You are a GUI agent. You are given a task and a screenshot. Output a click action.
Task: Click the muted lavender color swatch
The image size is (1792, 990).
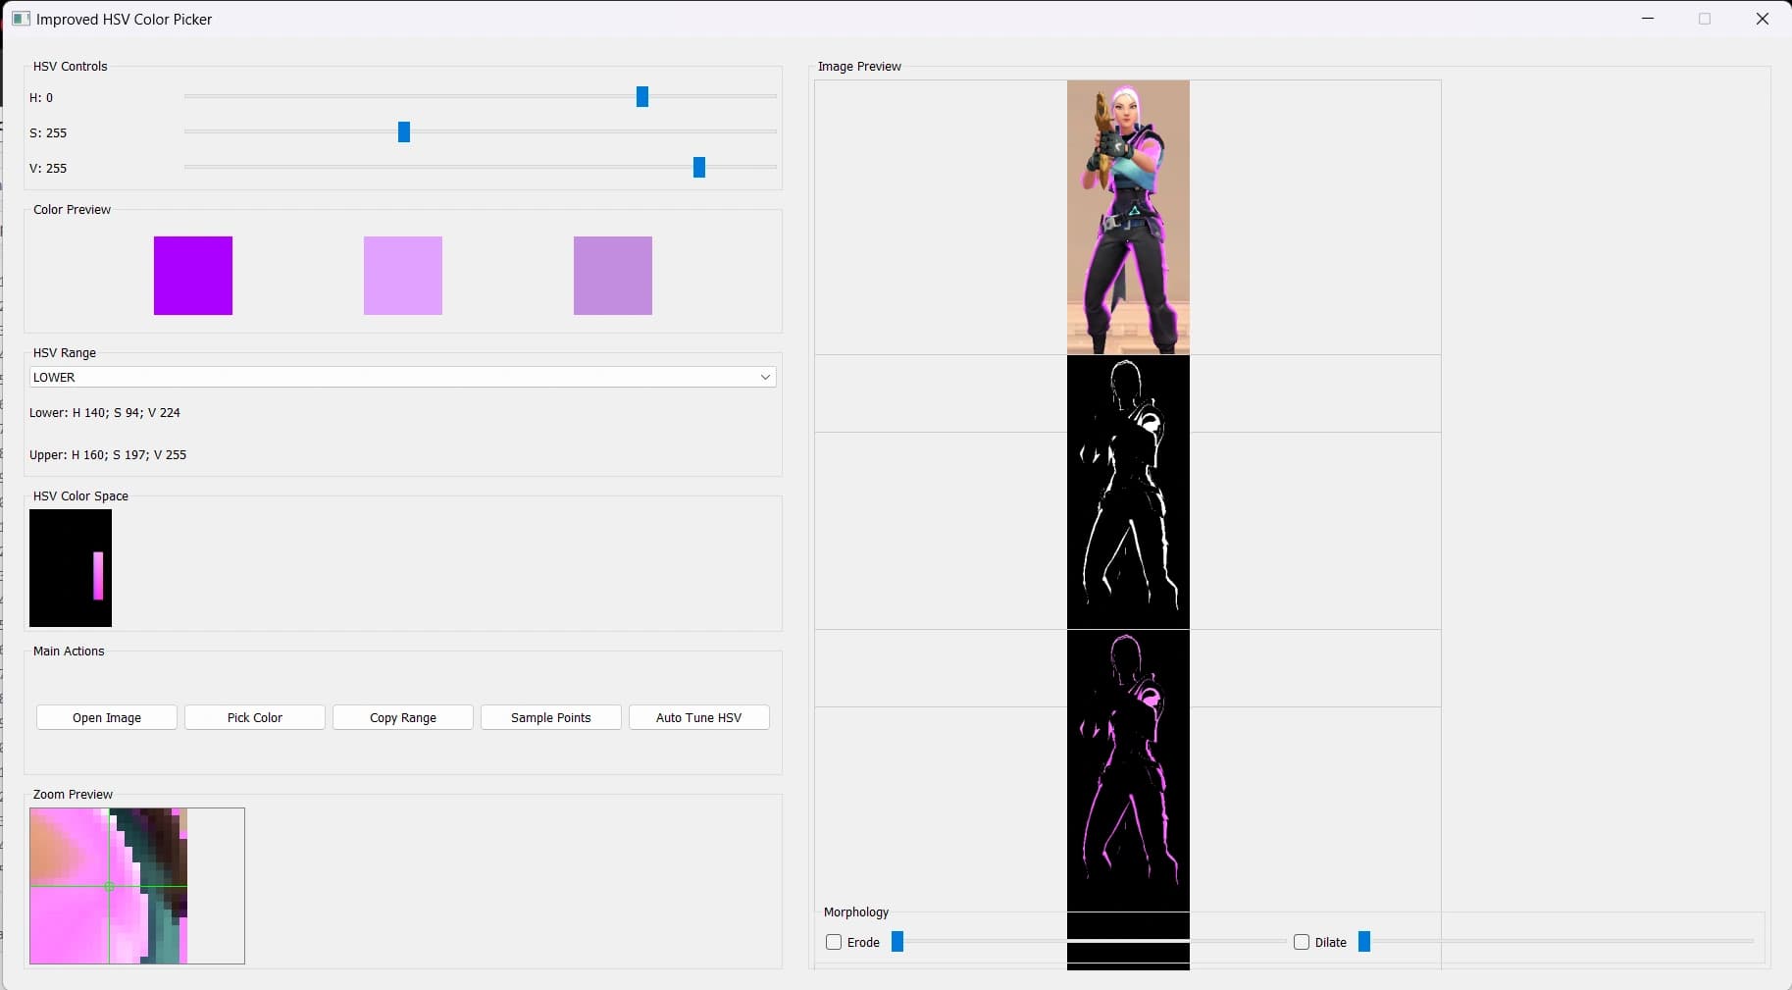click(x=612, y=276)
